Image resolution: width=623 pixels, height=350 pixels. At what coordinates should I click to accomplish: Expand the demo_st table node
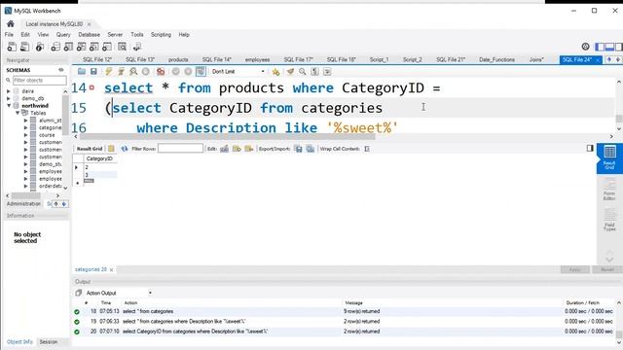tap(26, 164)
